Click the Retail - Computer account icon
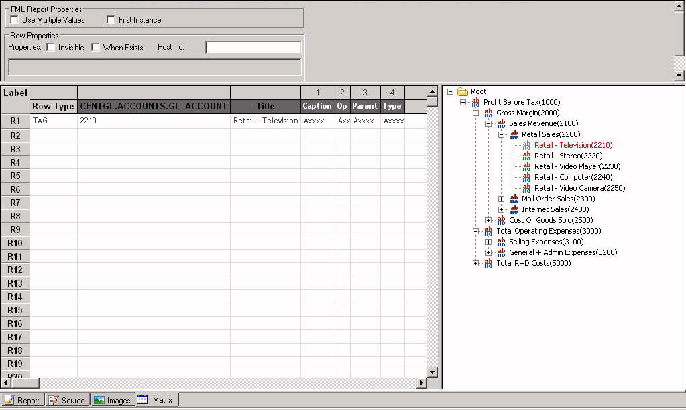 coord(526,177)
